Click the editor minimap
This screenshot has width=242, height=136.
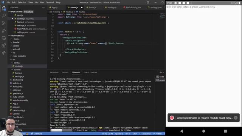coord(162,16)
